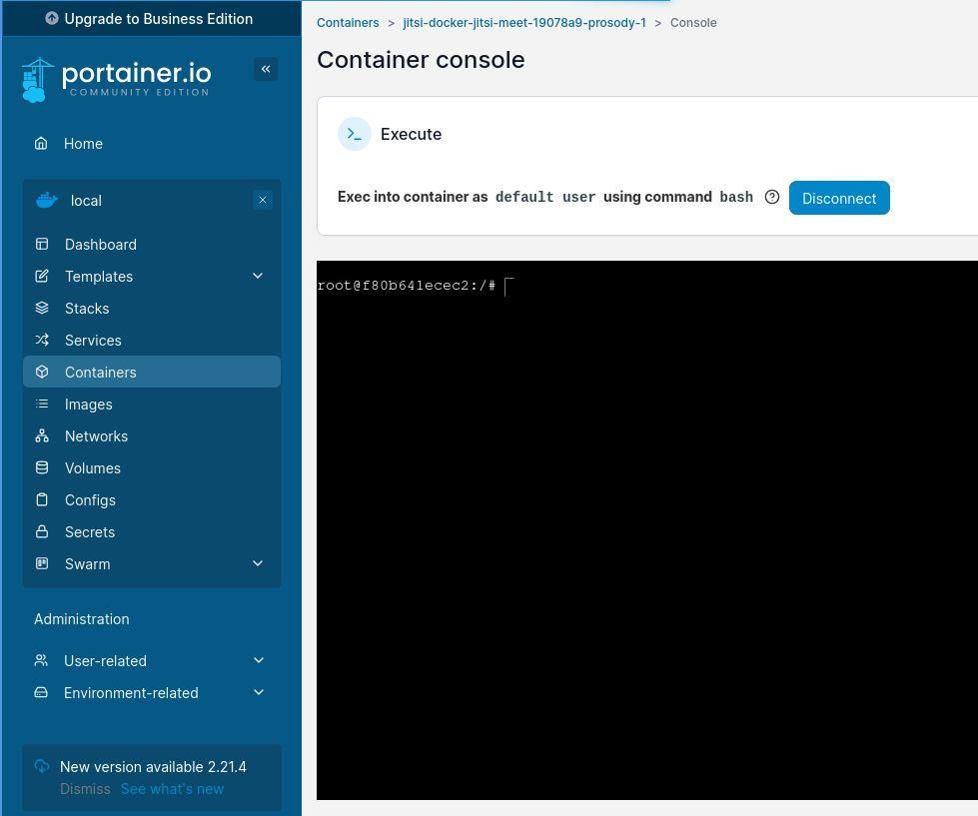Click the Portainer logo icon

tap(38, 80)
